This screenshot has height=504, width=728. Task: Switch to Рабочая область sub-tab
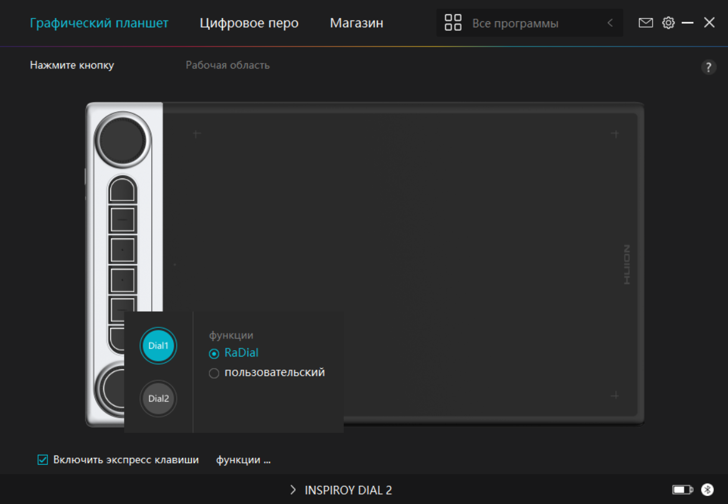coord(227,65)
